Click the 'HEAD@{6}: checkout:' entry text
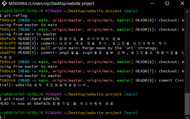Screen dimensions: 190x119 click(157, 62)
